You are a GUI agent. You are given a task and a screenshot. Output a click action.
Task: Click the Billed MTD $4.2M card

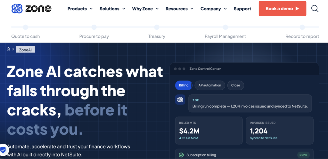[x=209, y=131]
